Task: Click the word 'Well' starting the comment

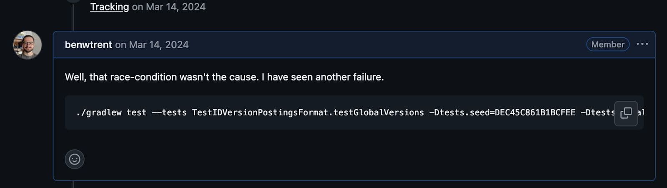Action: [x=75, y=77]
